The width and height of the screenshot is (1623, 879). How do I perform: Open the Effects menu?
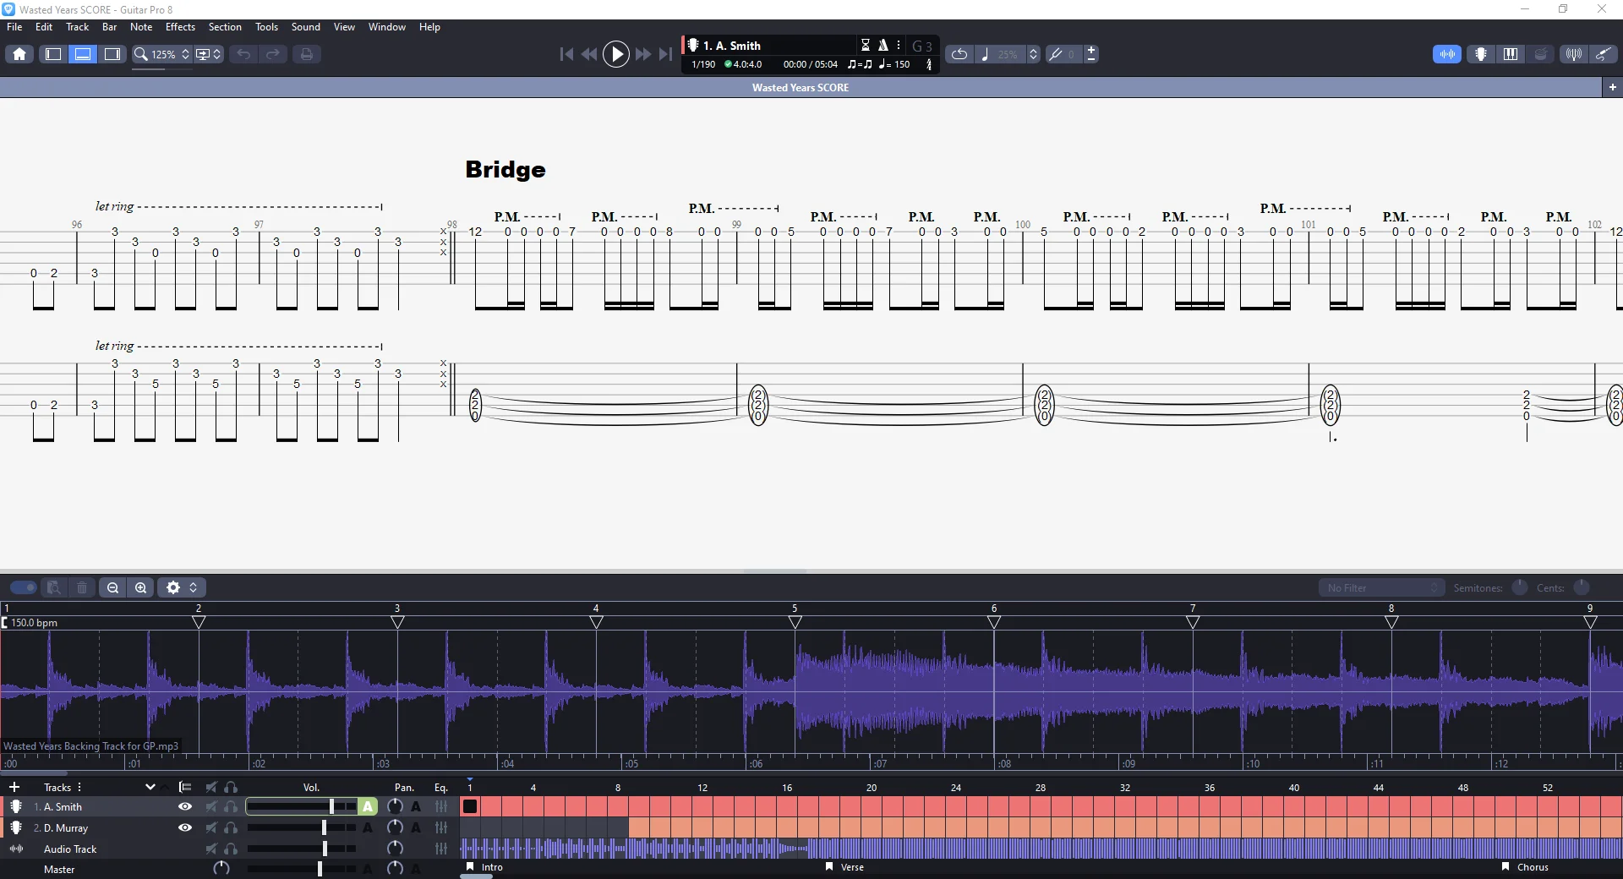point(180,27)
